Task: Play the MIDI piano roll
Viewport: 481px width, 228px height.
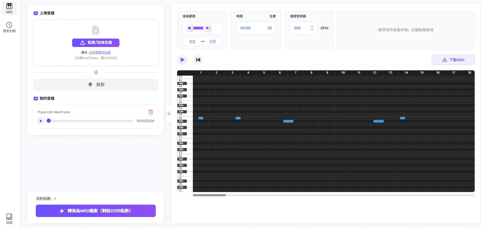Action: (x=182, y=60)
